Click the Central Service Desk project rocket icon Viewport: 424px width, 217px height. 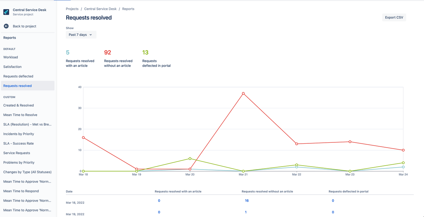click(6, 12)
